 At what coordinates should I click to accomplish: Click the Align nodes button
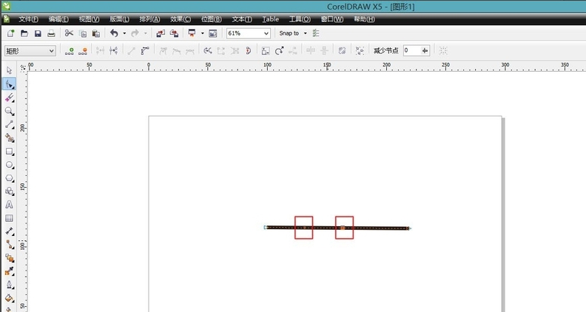point(292,51)
